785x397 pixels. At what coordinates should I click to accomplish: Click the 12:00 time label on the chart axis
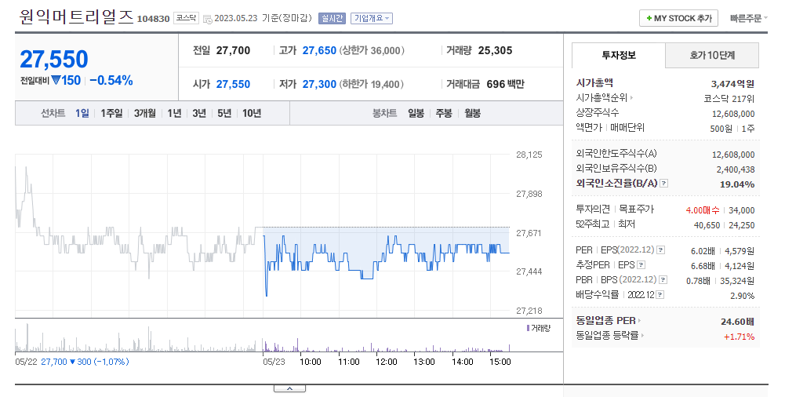coord(387,362)
